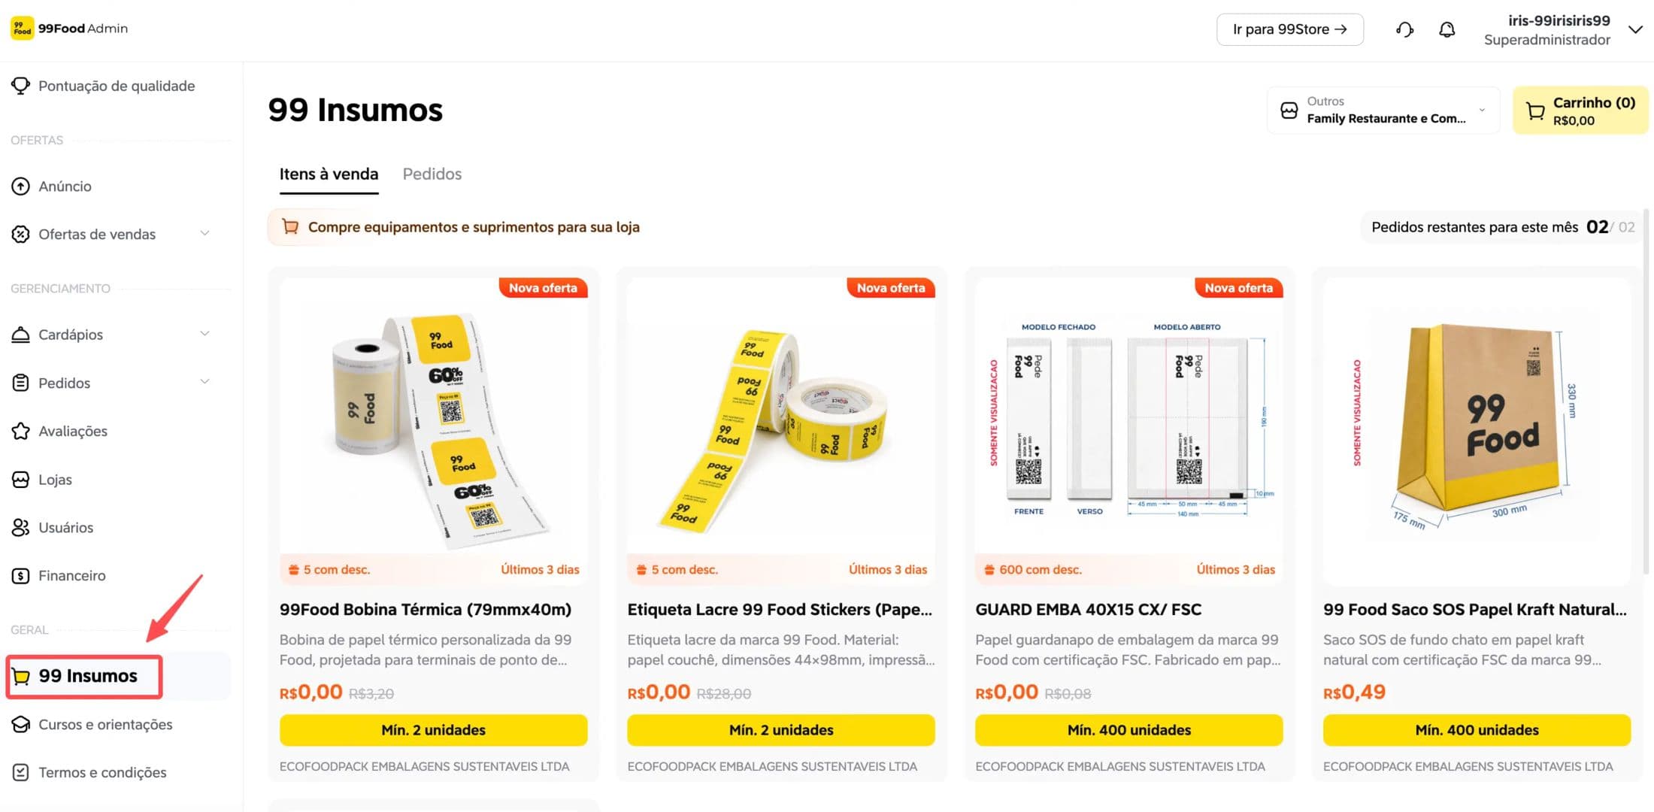
Task: Click the Bobina Térmica product image
Action: point(434,417)
